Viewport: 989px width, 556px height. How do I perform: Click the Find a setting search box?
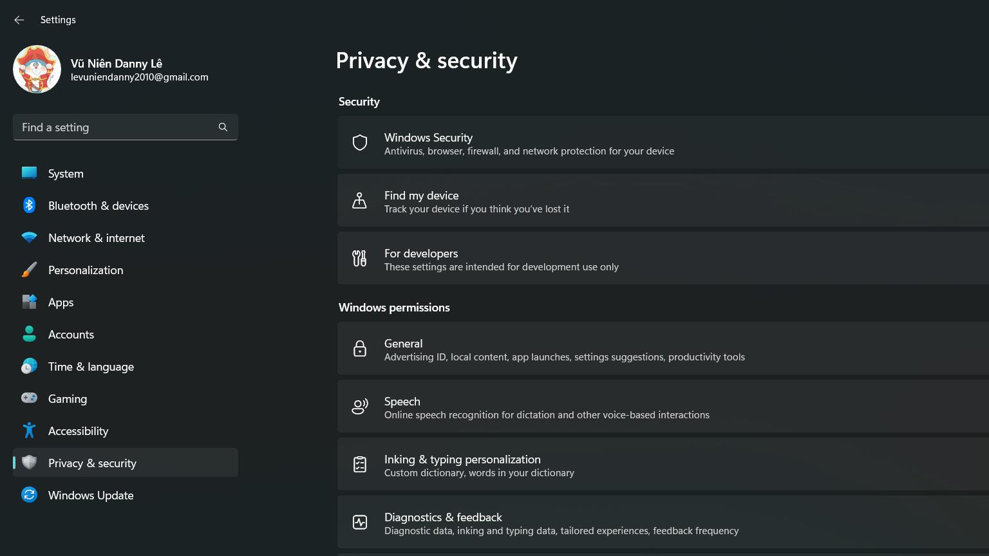[x=116, y=127]
